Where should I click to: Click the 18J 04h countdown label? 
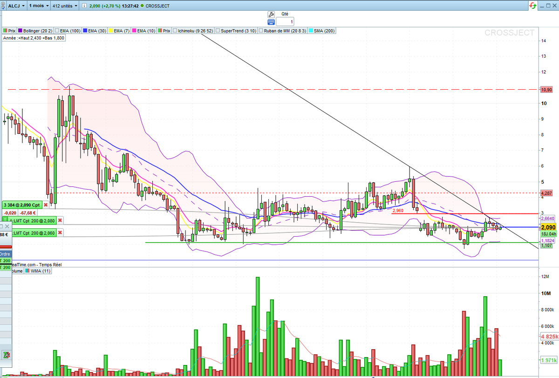pyautogui.click(x=548, y=234)
